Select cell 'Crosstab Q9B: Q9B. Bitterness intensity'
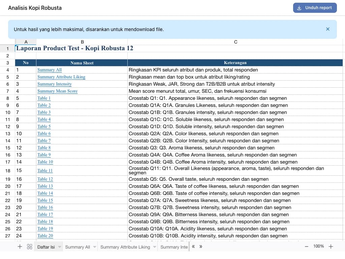 [x=235, y=221]
